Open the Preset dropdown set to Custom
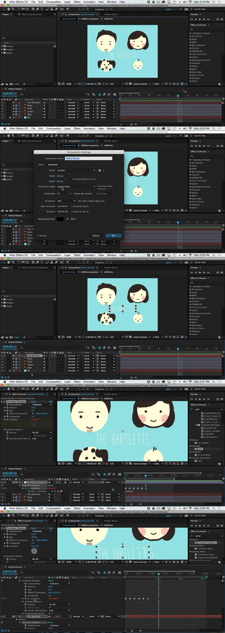 tap(76, 170)
